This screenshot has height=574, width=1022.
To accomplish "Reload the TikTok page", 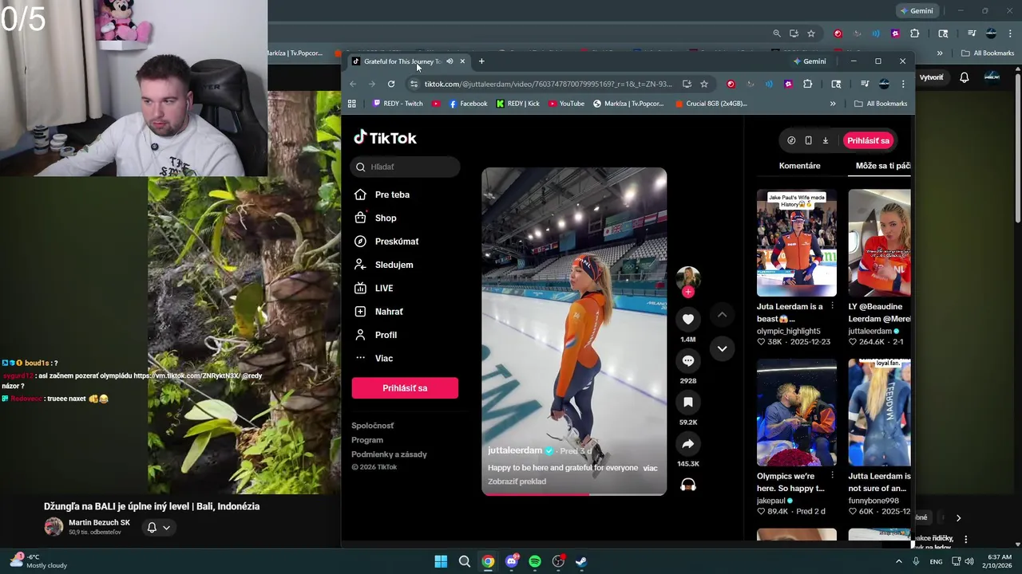I will (391, 84).
